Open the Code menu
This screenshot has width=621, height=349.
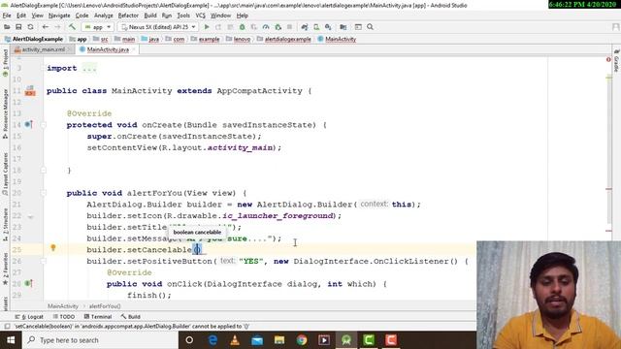82,16
